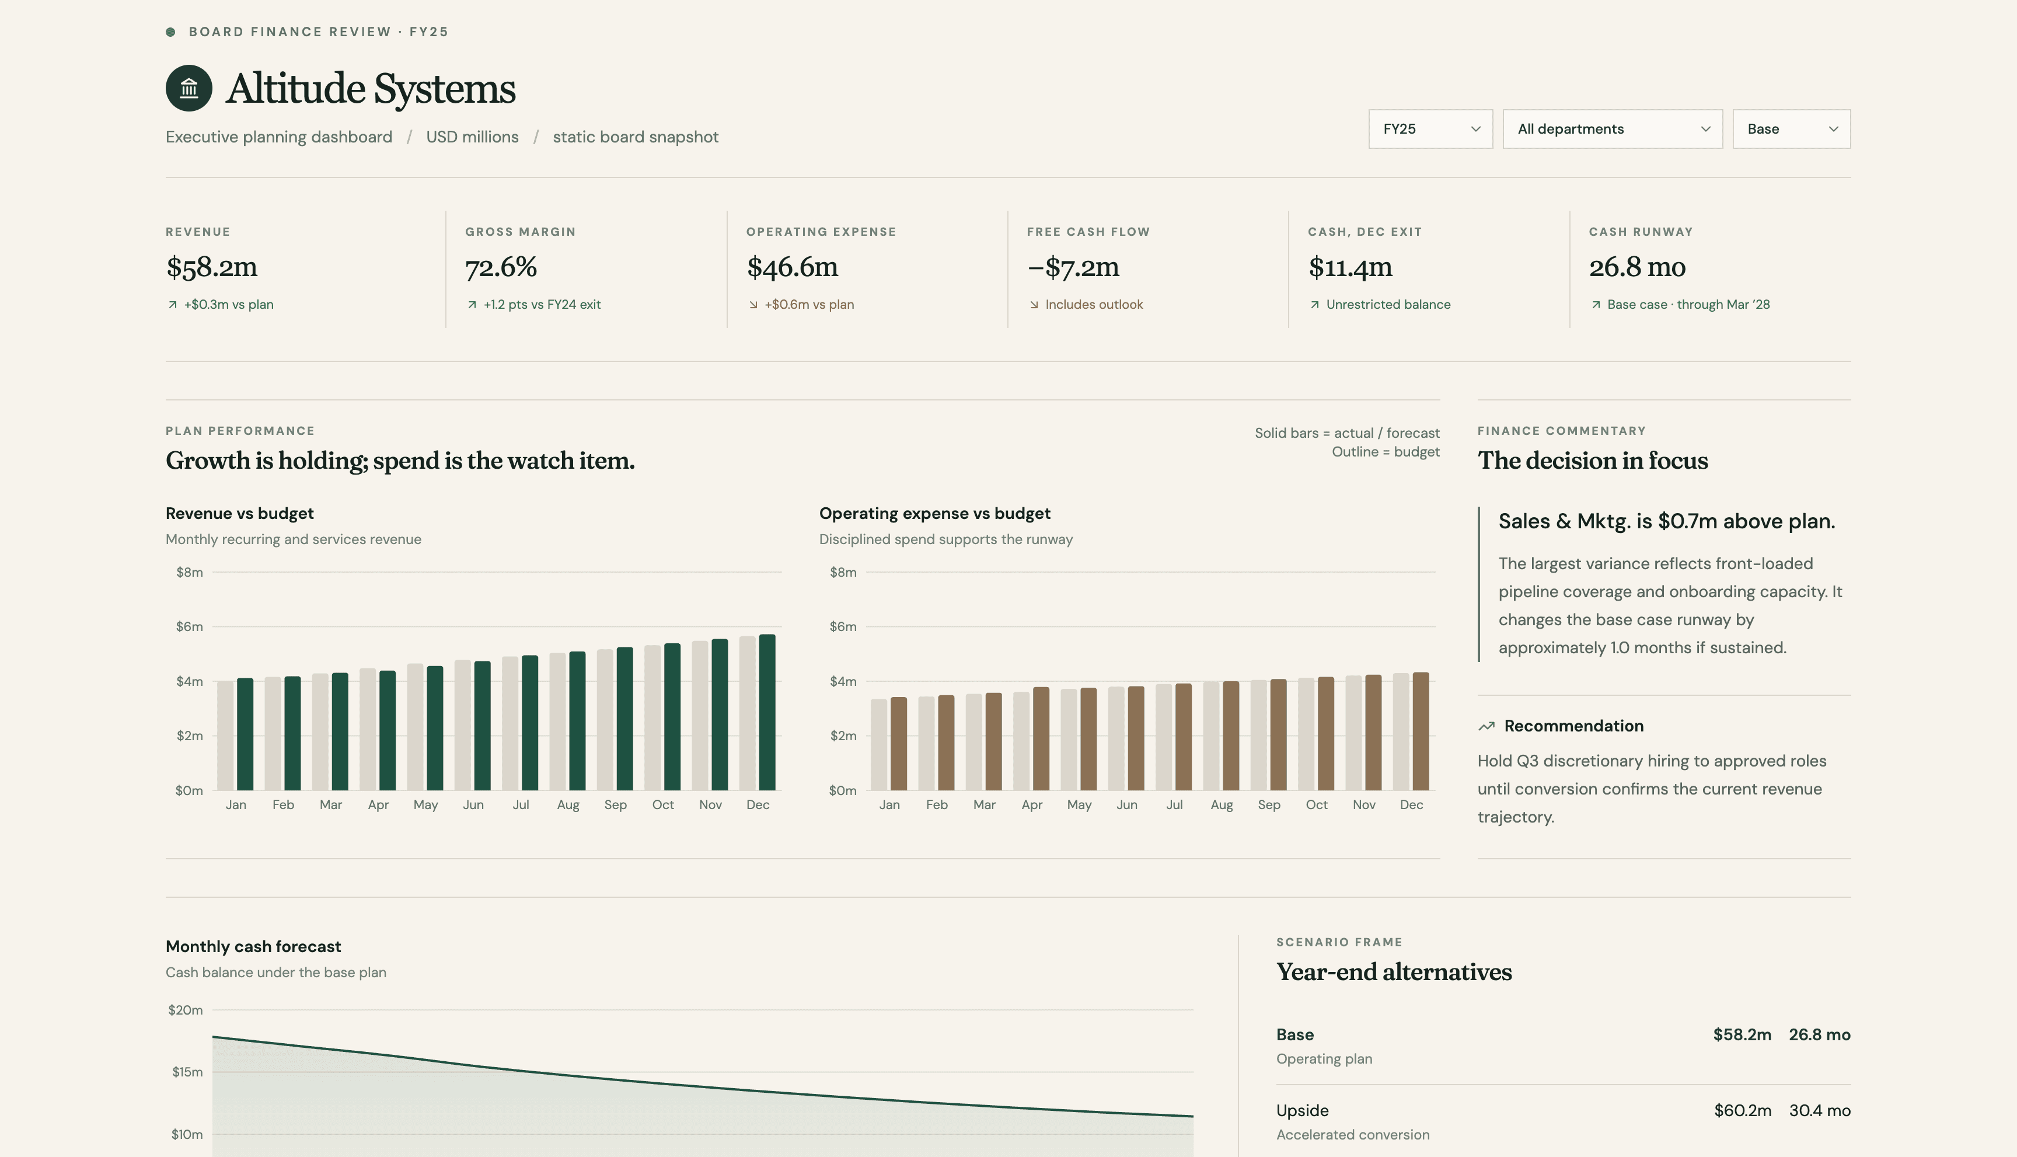Click the December actual bar in Operating expense chart
Screen dimensions: 2017x1157
1421,731
